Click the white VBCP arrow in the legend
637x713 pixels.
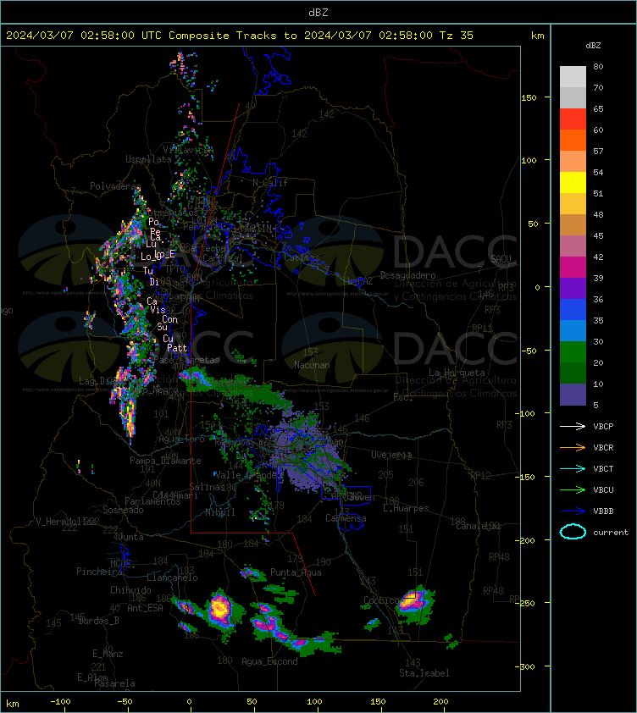(x=573, y=426)
